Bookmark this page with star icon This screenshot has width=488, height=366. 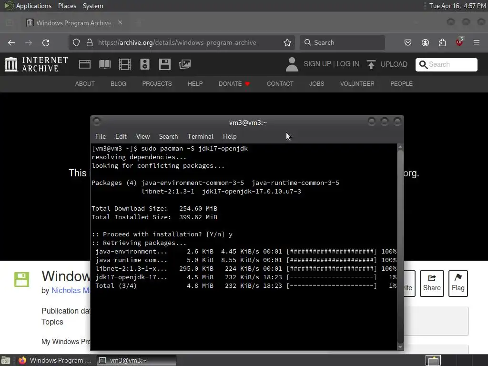(x=287, y=42)
